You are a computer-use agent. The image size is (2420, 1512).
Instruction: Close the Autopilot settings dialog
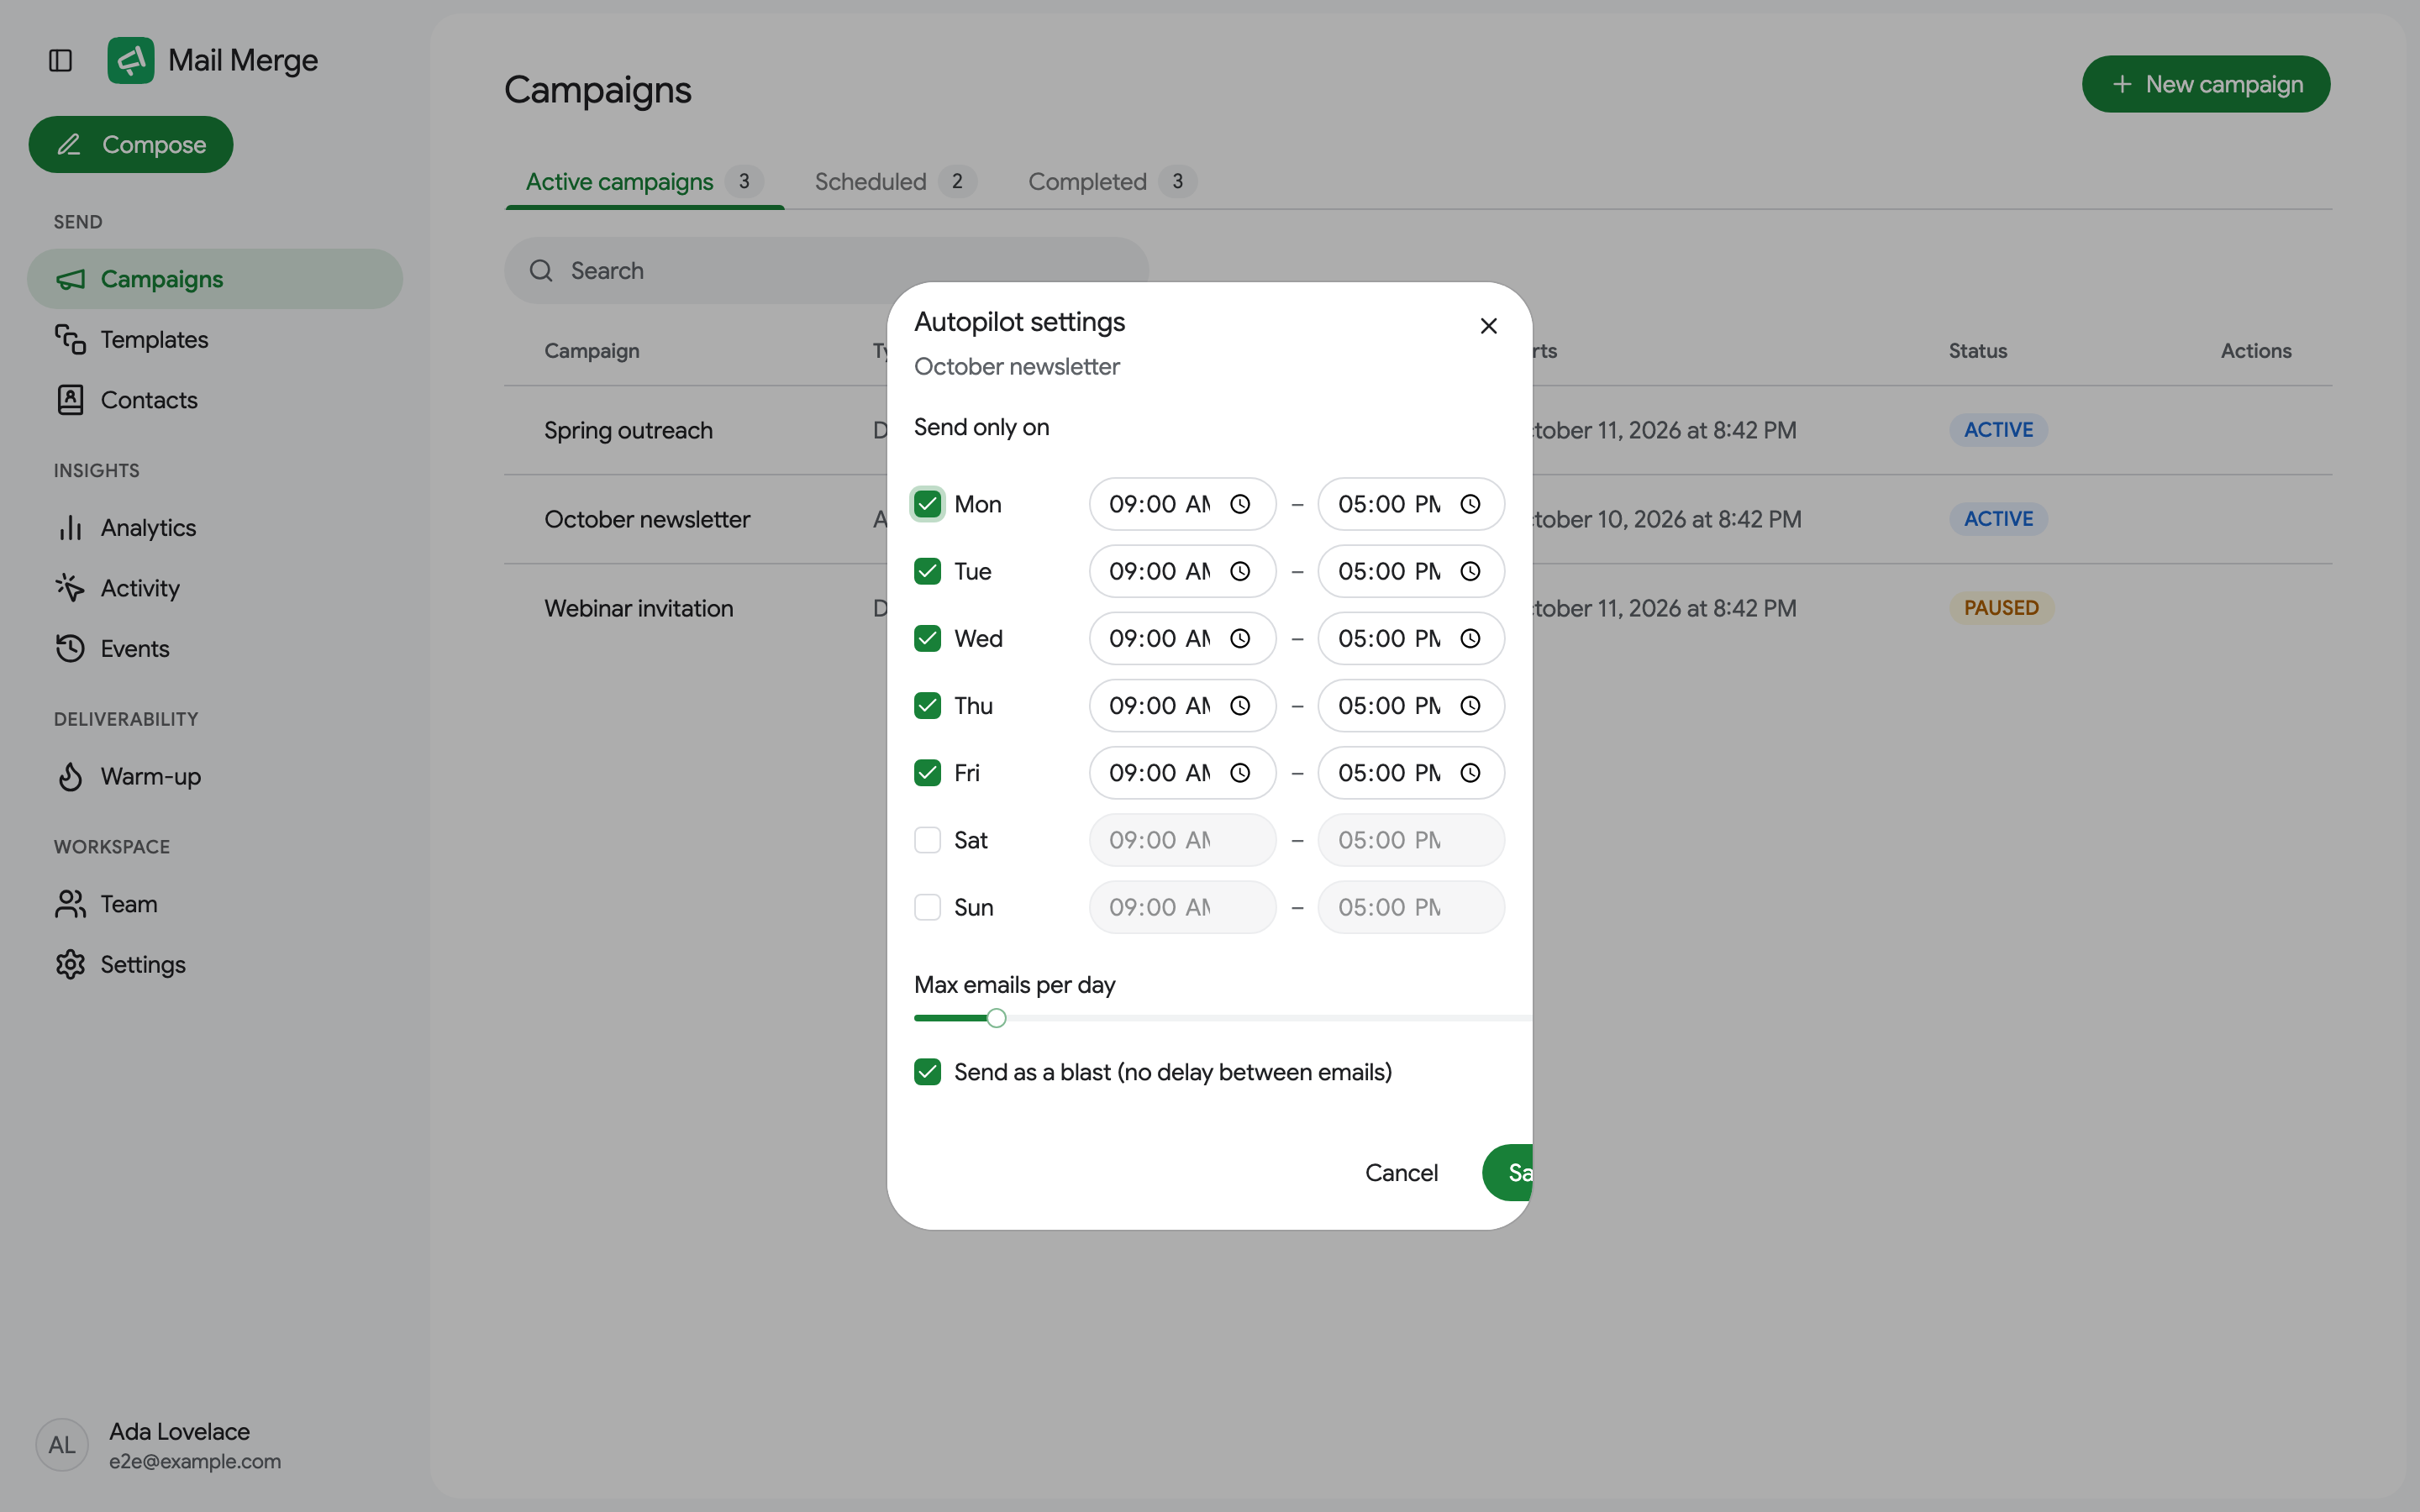click(x=1488, y=326)
